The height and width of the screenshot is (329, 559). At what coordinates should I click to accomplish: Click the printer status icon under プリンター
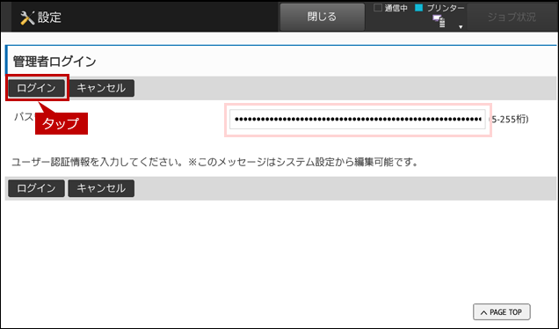click(x=439, y=21)
